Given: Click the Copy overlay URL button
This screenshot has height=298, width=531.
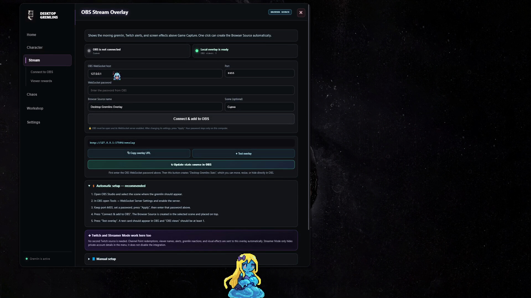Looking at the screenshot, I should click(139, 153).
